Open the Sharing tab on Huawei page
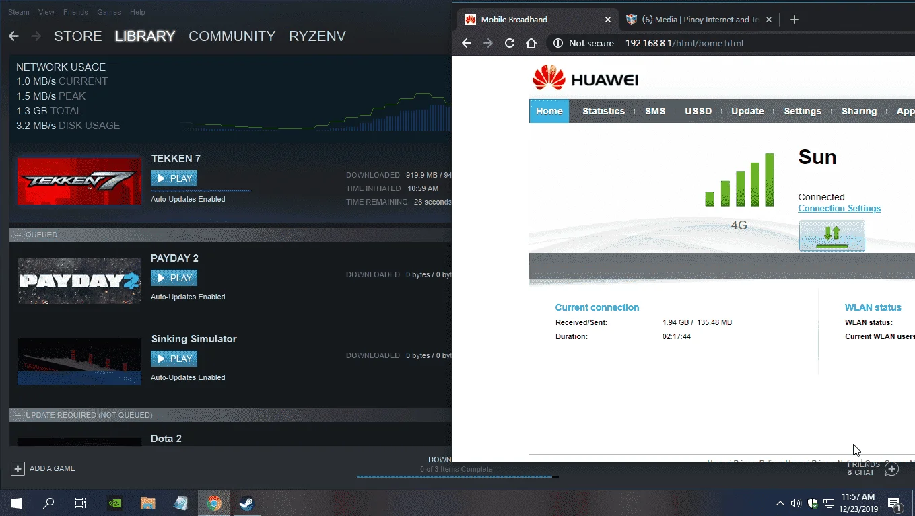This screenshot has height=516, width=915. pyautogui.click(x=859, y=111)
